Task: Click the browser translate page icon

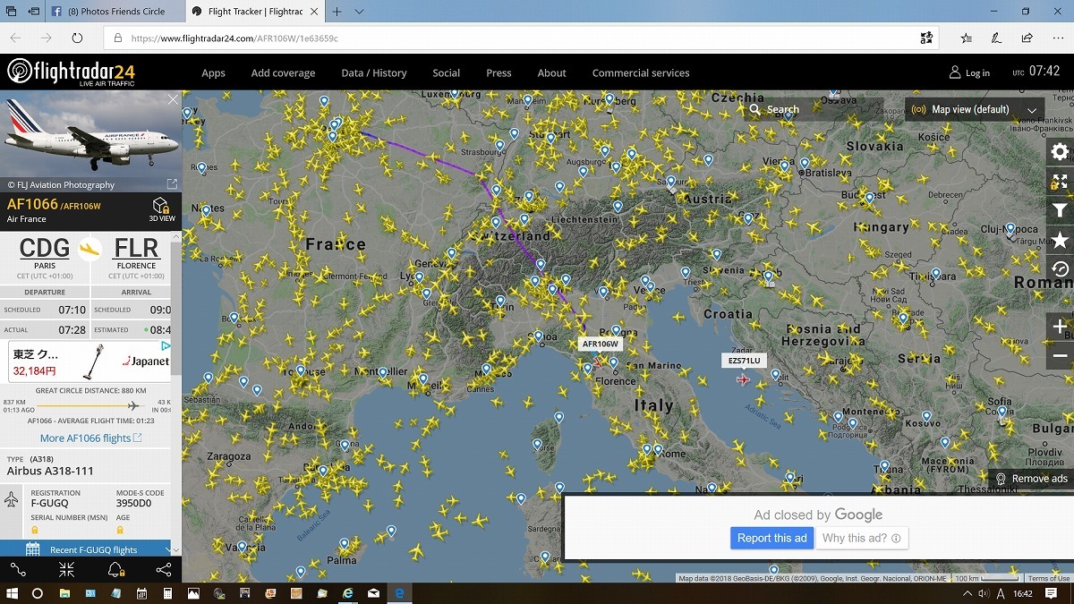Action: [926, 38]
